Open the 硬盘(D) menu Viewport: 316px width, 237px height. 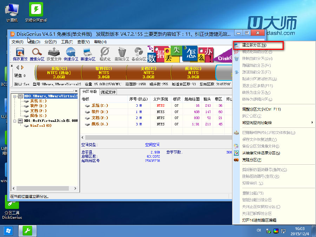34,42
